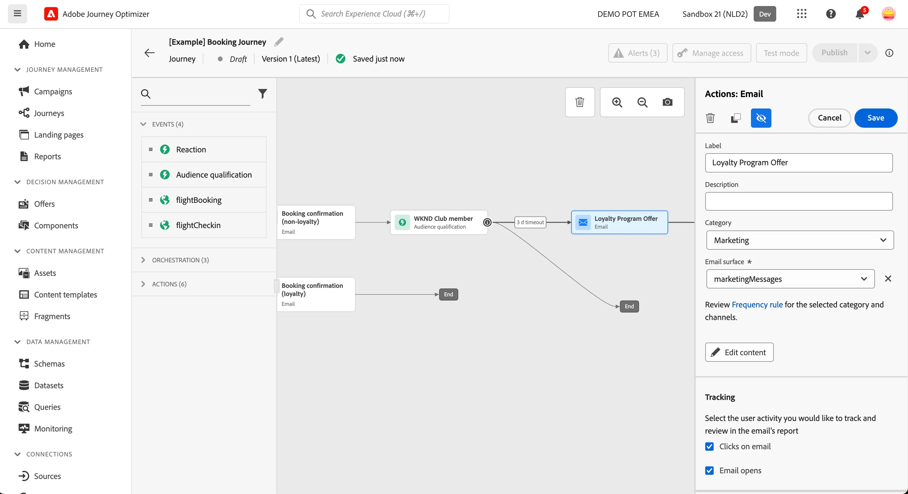Open Journeys in the sidebar

49,113
